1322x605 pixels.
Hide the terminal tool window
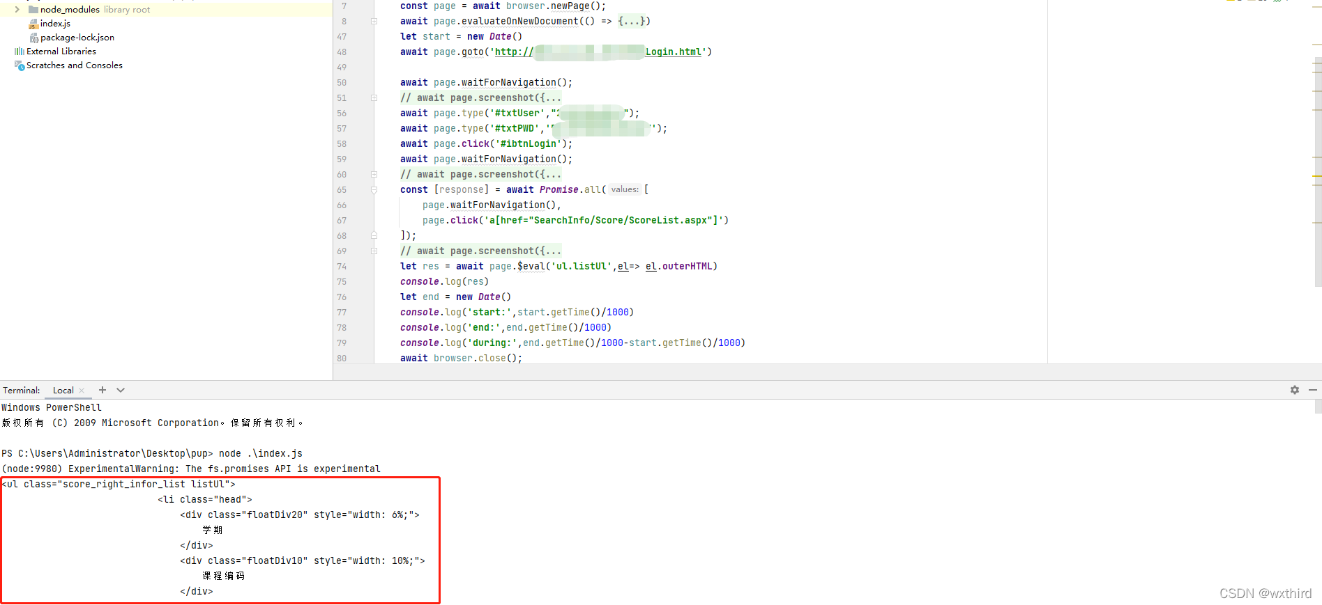pyautogui.click(x=1313, y=390)
